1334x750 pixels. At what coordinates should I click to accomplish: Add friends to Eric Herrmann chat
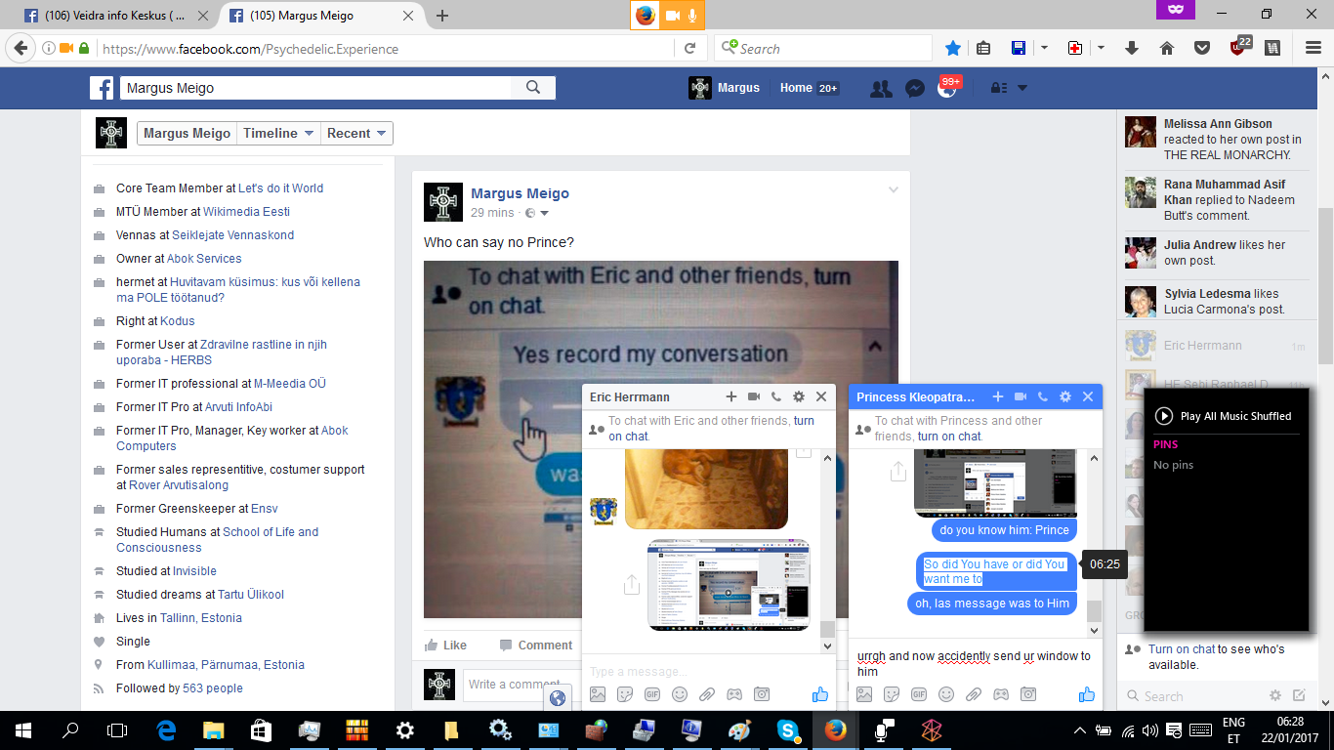(x=731, y=396)
